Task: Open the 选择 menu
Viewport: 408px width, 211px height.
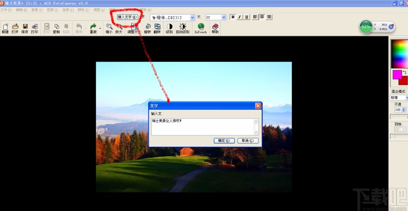Action: pos(68,10)
